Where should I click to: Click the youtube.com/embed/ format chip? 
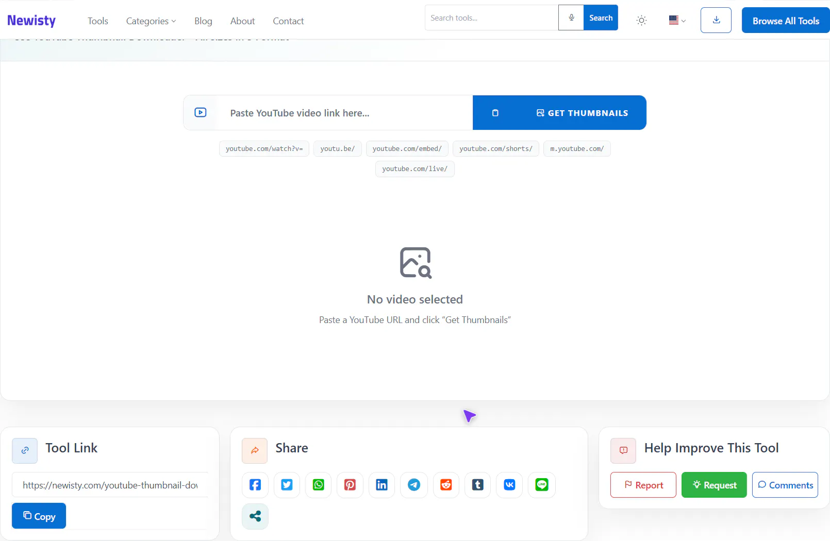pos(407,149)
